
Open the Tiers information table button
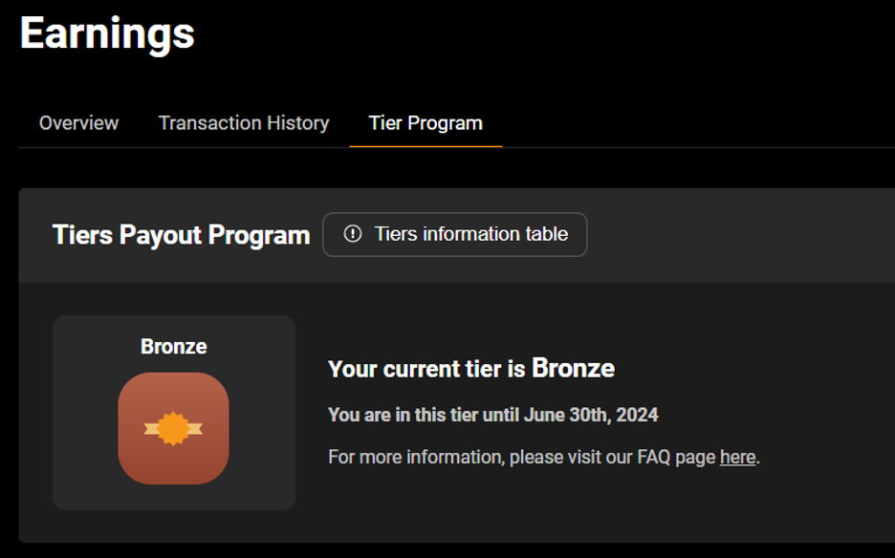point(455,234)
